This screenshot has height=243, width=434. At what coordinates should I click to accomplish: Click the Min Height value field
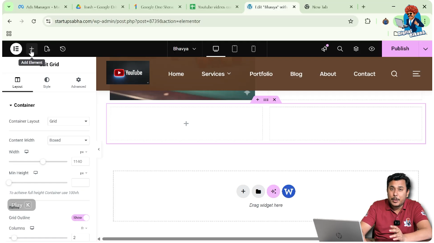click(x=80, y=183)
